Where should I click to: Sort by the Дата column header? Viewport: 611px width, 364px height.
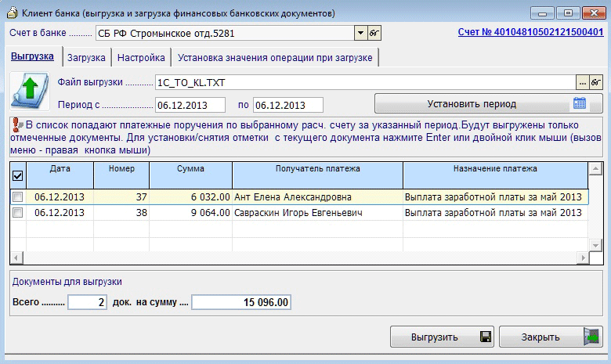(60, 175)
